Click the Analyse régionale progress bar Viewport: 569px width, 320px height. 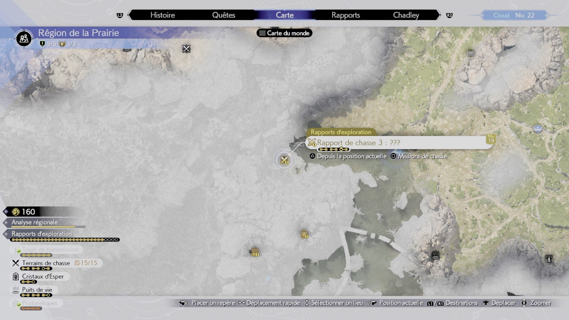[48, 227]
